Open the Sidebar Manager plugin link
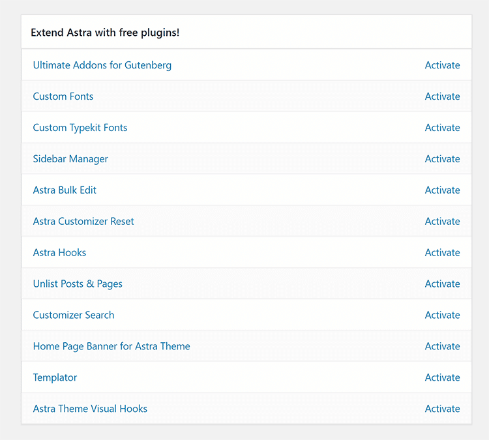 [x=70, y=159]
